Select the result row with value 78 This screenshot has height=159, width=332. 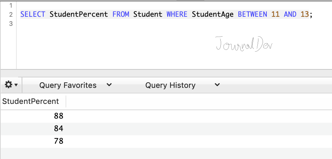tap(59, 141)
